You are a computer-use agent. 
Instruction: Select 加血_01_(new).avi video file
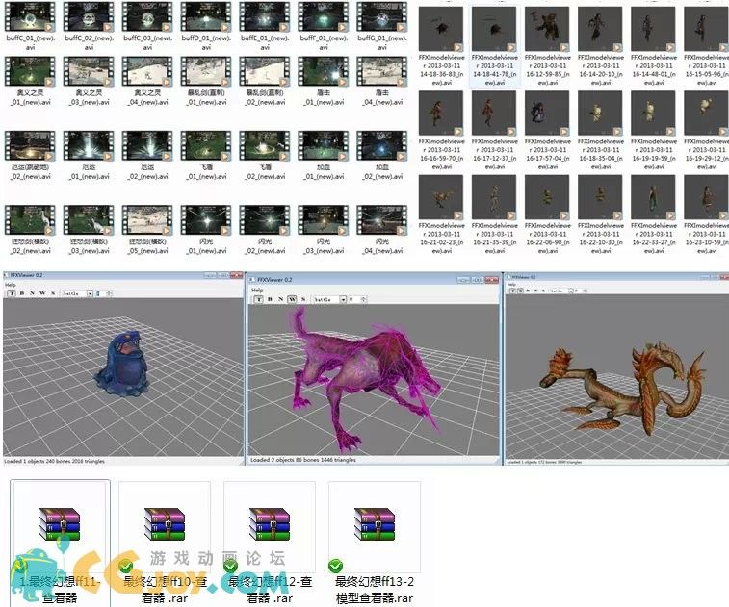tap(324, 156)
